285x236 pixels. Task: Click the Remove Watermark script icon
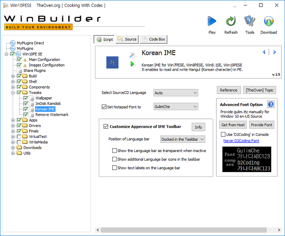tap(32, 114)
